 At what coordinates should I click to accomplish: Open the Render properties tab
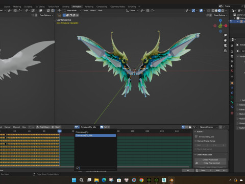click(232, 52)
